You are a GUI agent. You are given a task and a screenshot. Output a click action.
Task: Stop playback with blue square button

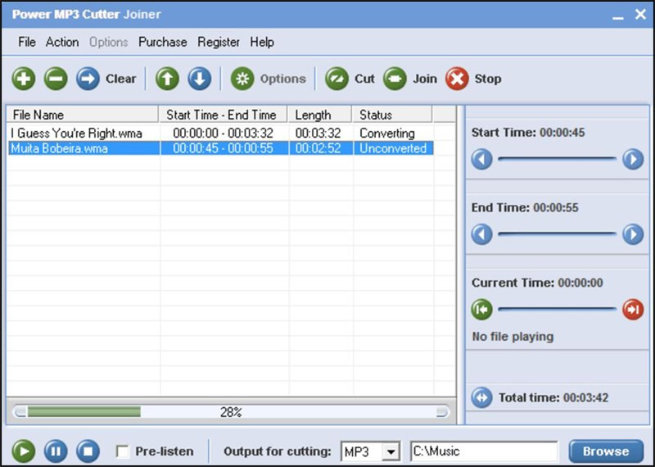88,451
